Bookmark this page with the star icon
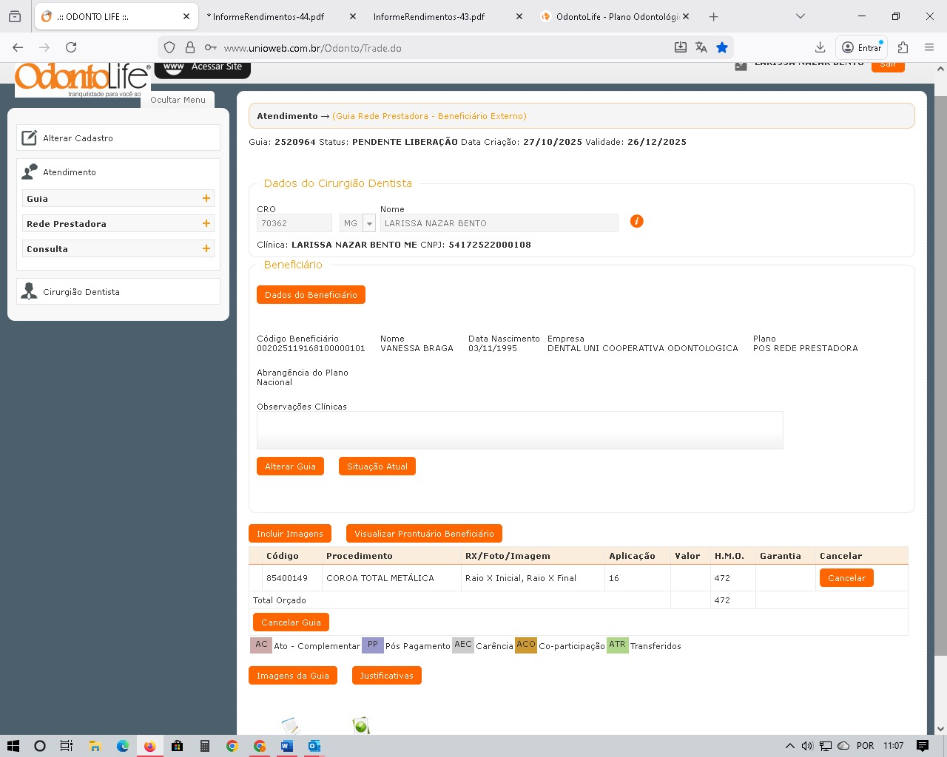Screen dimensions: 947x757 [722, 47]
